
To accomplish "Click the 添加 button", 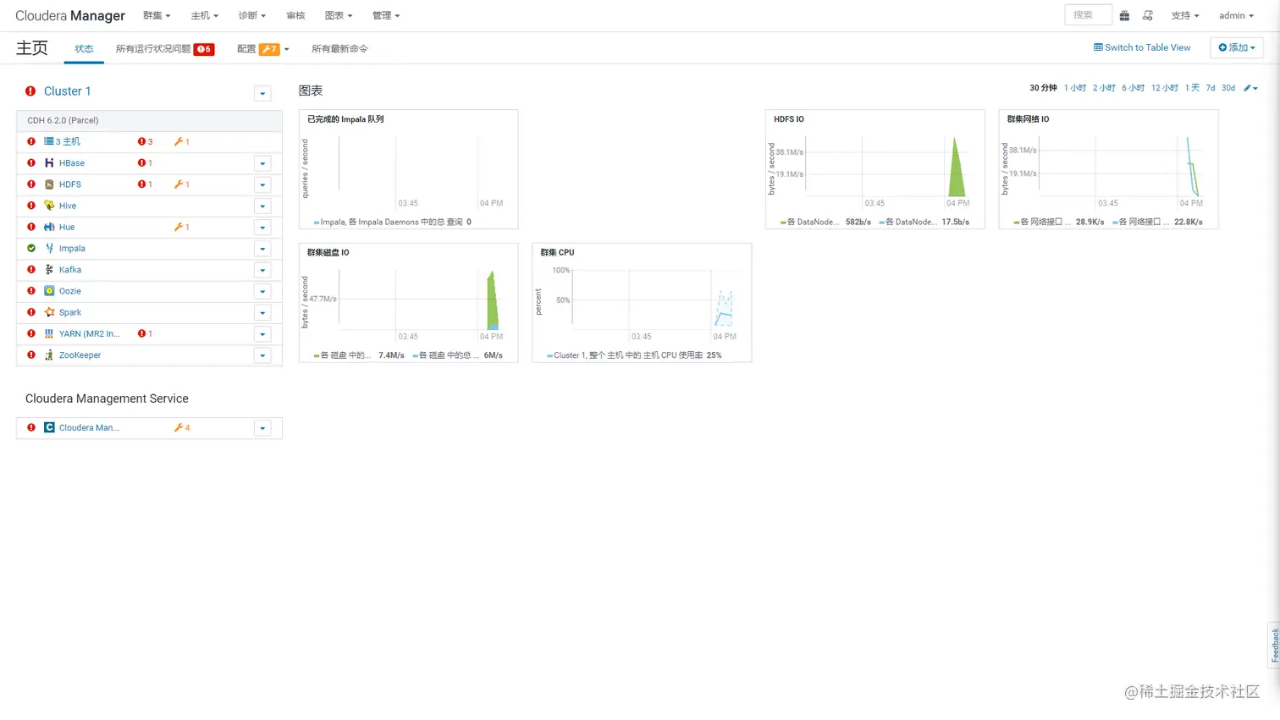I will click(1237, 47).
